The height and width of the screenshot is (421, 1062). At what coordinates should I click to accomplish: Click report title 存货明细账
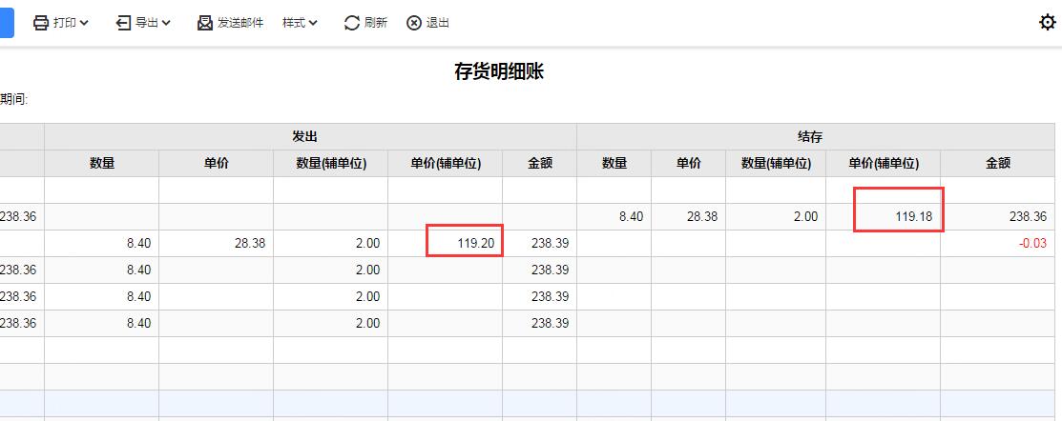pyautogui.click(x=499, y=71)
